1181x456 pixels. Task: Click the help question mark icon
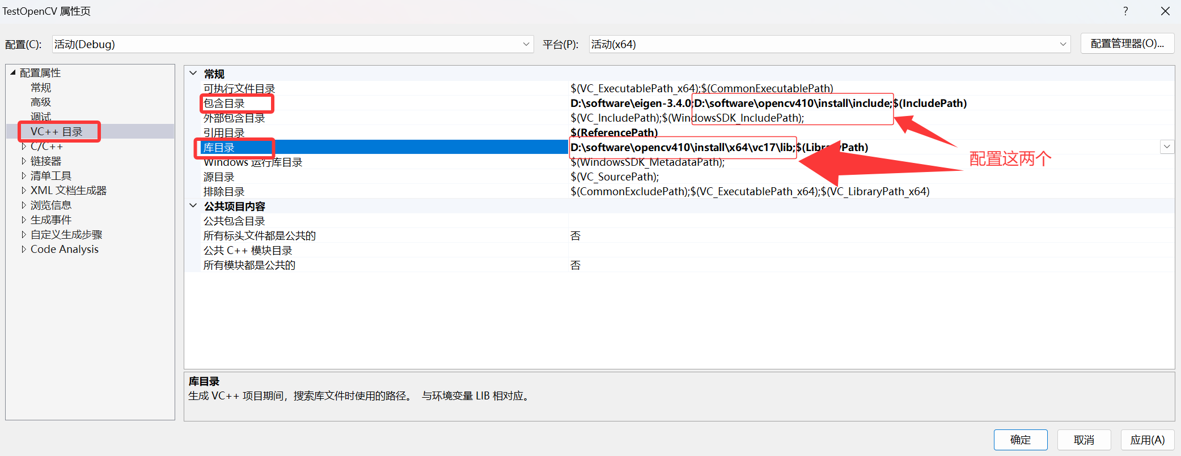pos(1125,11)
